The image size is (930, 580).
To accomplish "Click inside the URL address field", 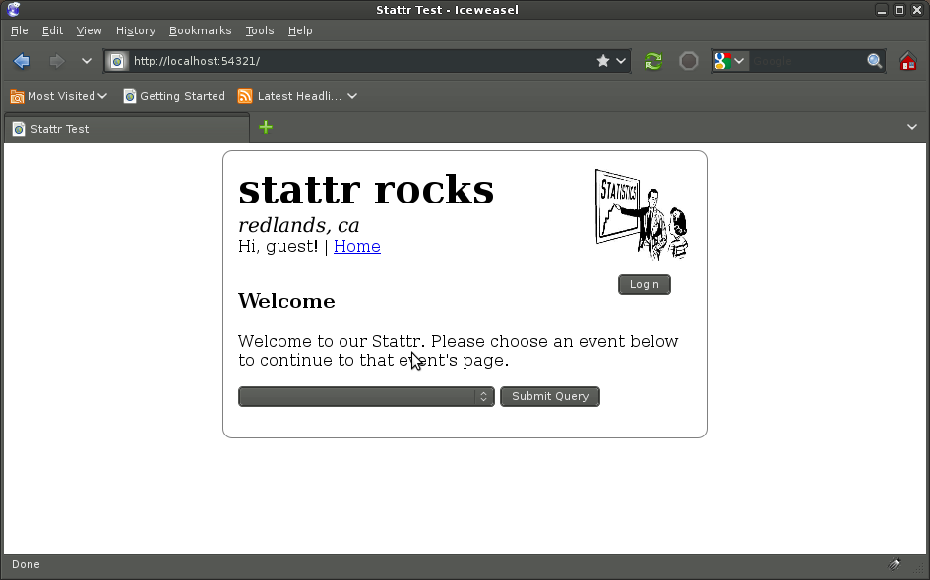I will (344, 60).
